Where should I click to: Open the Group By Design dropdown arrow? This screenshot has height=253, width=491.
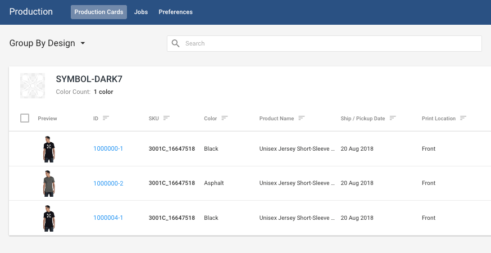tap(83, 43)
